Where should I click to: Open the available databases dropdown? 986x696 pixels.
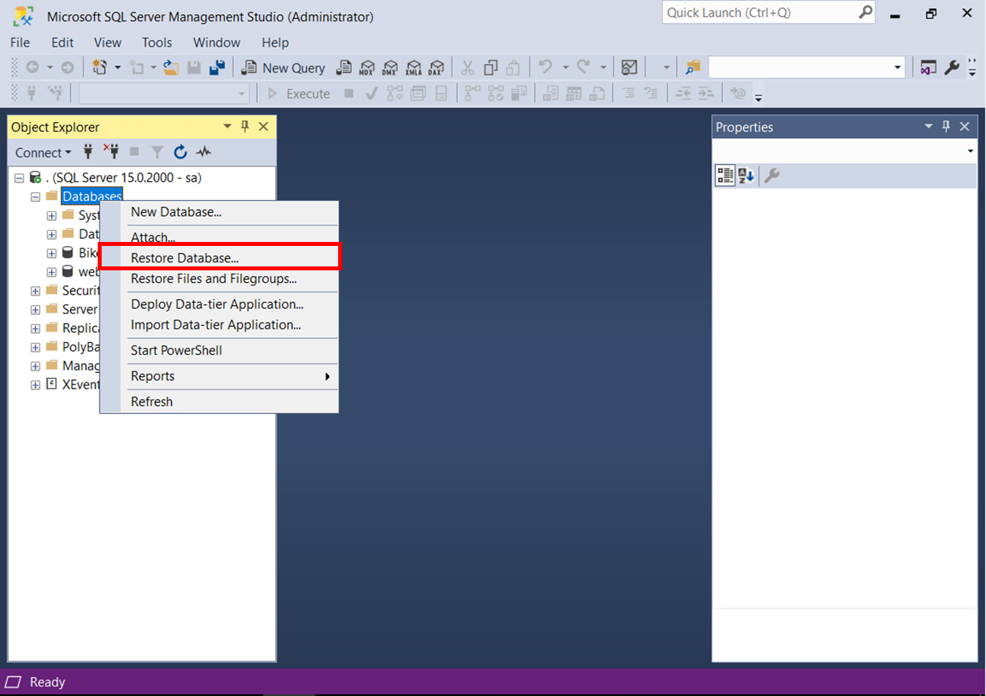[242, 94]
